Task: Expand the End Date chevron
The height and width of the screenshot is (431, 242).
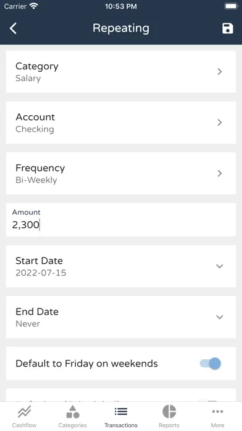Action: pos(220,317)
